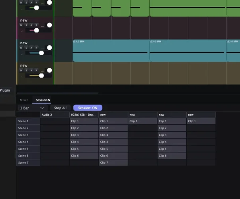Click dots left of green track volume slider
Screen dimensions: 240x199
point(22,9)
